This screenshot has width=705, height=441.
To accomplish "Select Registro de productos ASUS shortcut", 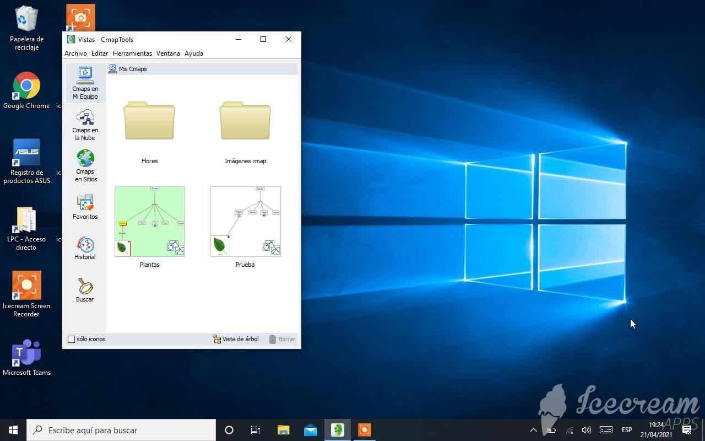I will coord(26,162).
